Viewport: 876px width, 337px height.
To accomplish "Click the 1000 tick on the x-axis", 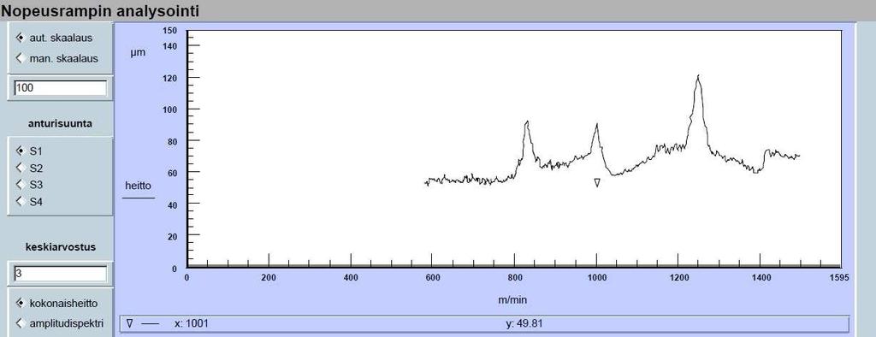I will coord(596,278).
